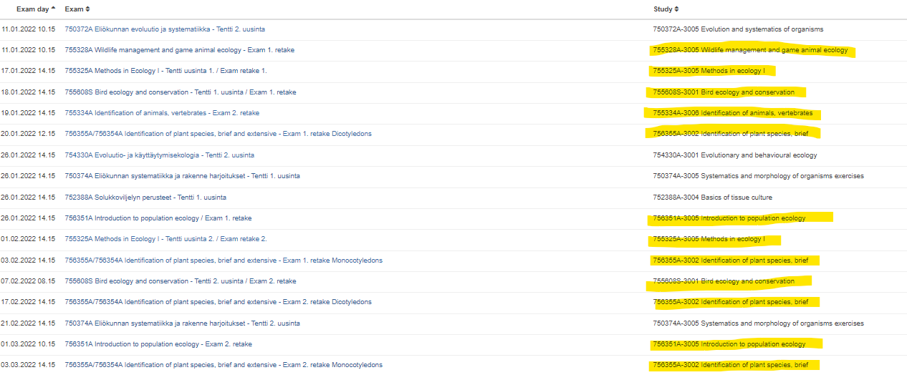Sort by the Exam column arrow icon
The image size is (907, 380).
click(87, 9)
